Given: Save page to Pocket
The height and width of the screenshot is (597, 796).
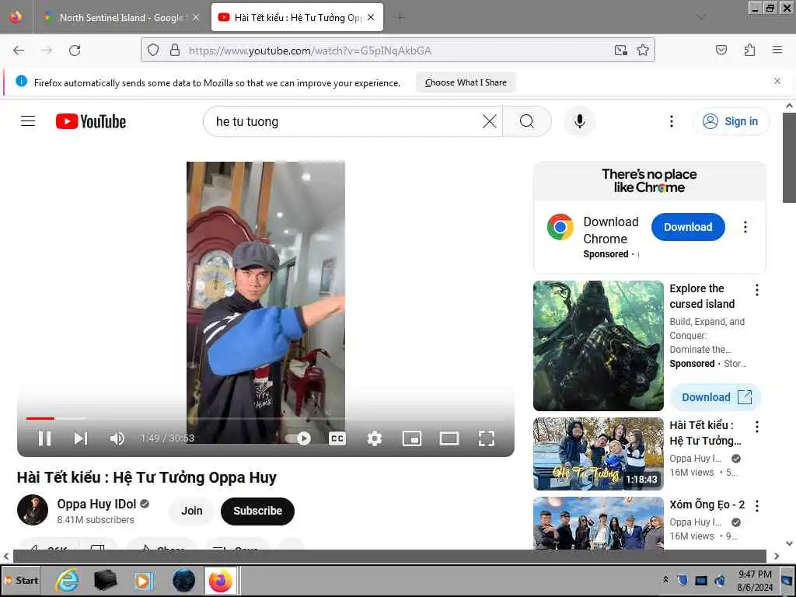Looking at the screenshot, I should (721, 50).
